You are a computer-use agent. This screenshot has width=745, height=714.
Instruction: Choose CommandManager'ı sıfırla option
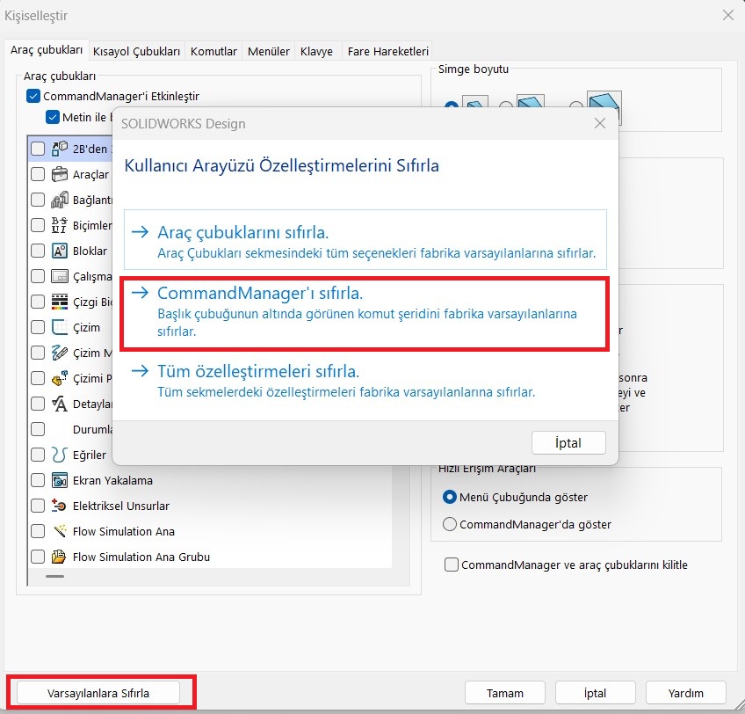pos(365,312)
